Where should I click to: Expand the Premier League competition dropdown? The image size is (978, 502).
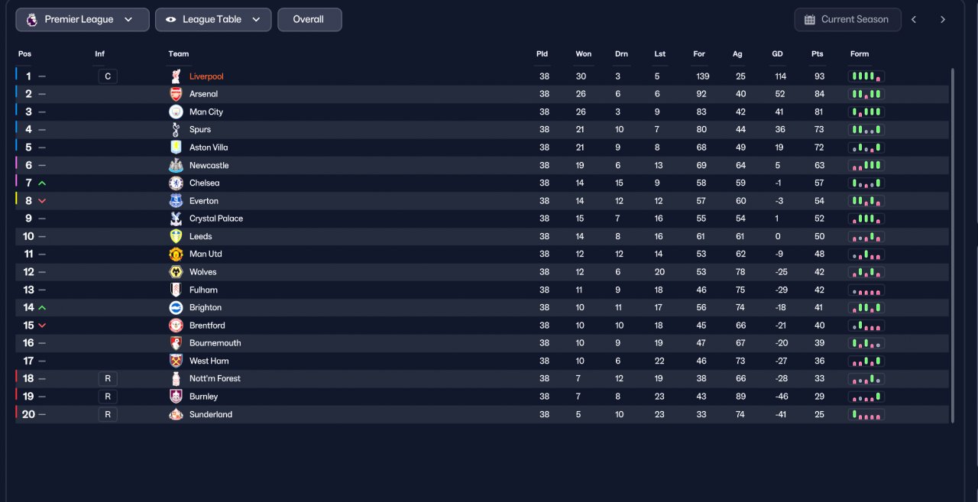[83, 20]
